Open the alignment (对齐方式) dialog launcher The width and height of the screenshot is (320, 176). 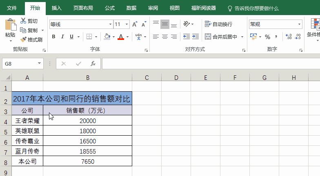pos(244,50)
